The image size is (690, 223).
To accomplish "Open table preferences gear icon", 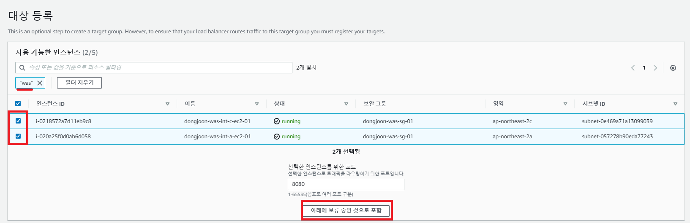I will click(x=673, y=68).
